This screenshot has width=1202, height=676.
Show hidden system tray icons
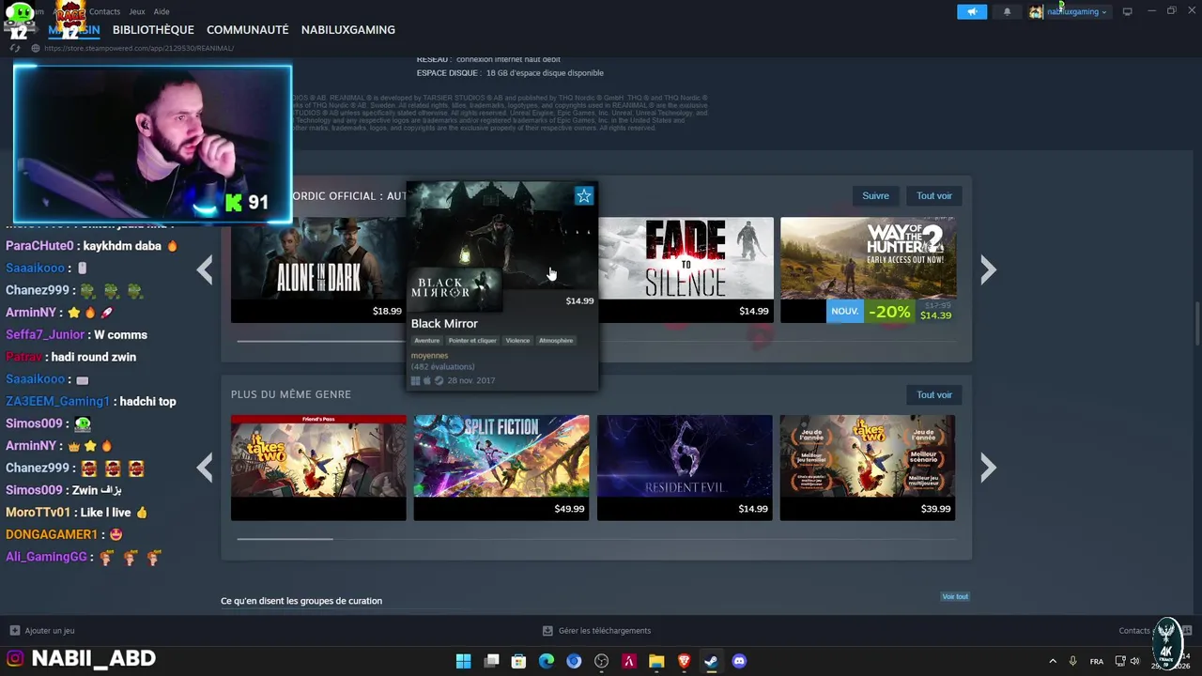tap(1052, 661)
